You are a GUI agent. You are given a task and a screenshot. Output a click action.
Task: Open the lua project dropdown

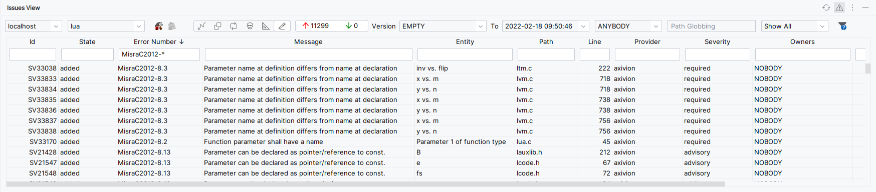click(x=106, y=26)
